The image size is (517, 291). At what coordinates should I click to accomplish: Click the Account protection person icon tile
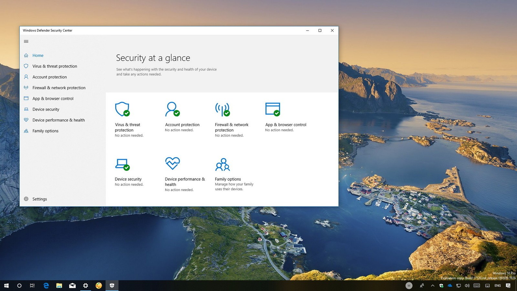(172, 109)
